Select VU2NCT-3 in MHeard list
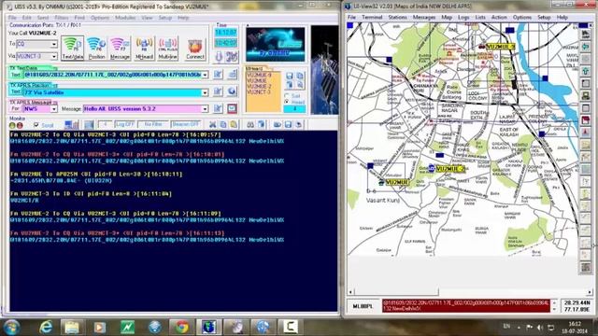The image size is (598, 336). click(259, 92)
